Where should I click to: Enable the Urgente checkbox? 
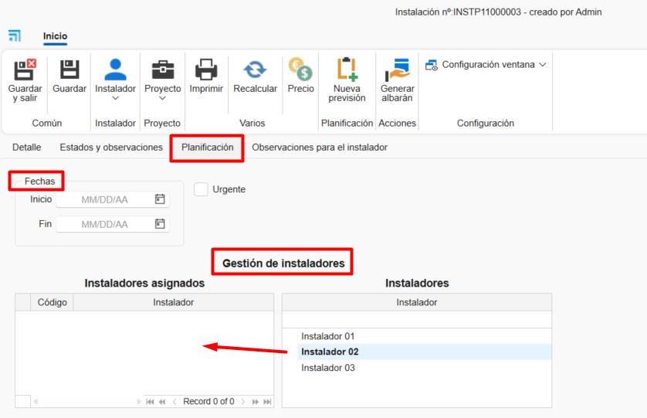click(x=201, y=189)
